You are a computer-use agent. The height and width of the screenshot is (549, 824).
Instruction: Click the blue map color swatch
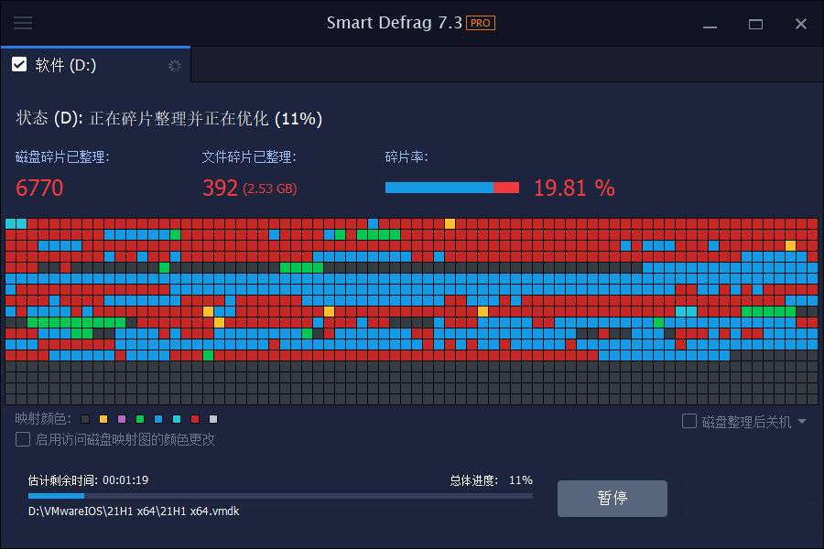click(x=158, y=419)
